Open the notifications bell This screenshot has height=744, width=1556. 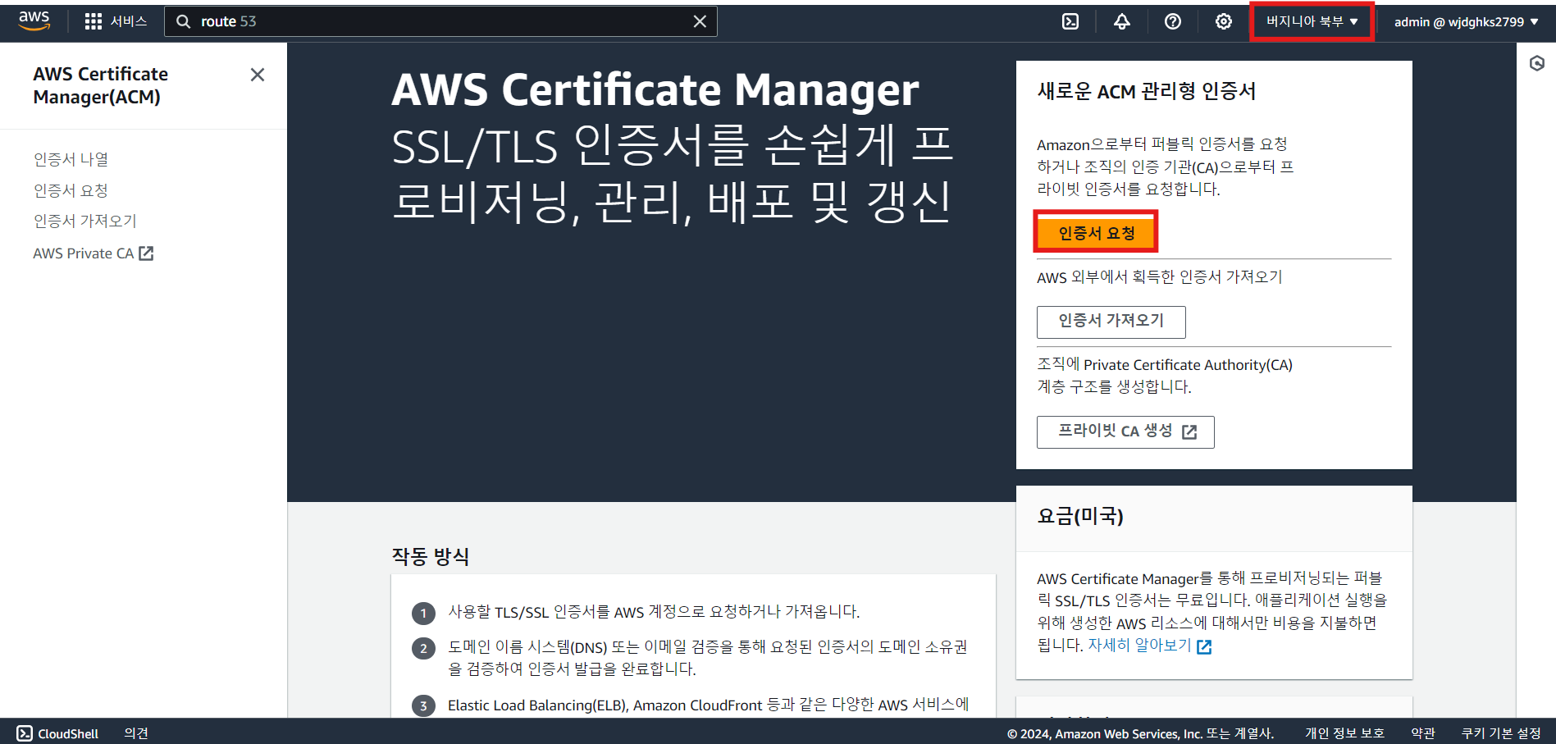pyautogui.click(x=1121, y=21)
